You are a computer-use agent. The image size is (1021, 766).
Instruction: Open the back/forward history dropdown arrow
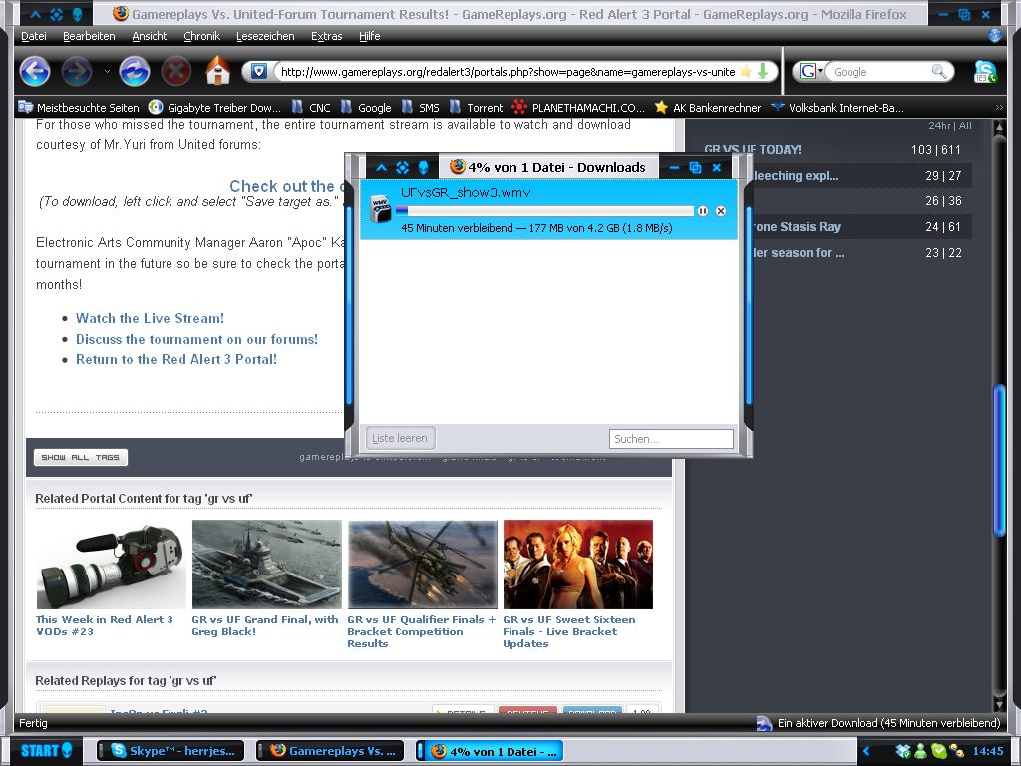[107, 71]
